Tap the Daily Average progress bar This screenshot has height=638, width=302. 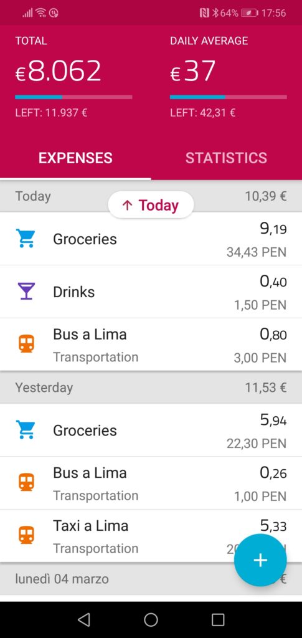click(x=229, y=97)
